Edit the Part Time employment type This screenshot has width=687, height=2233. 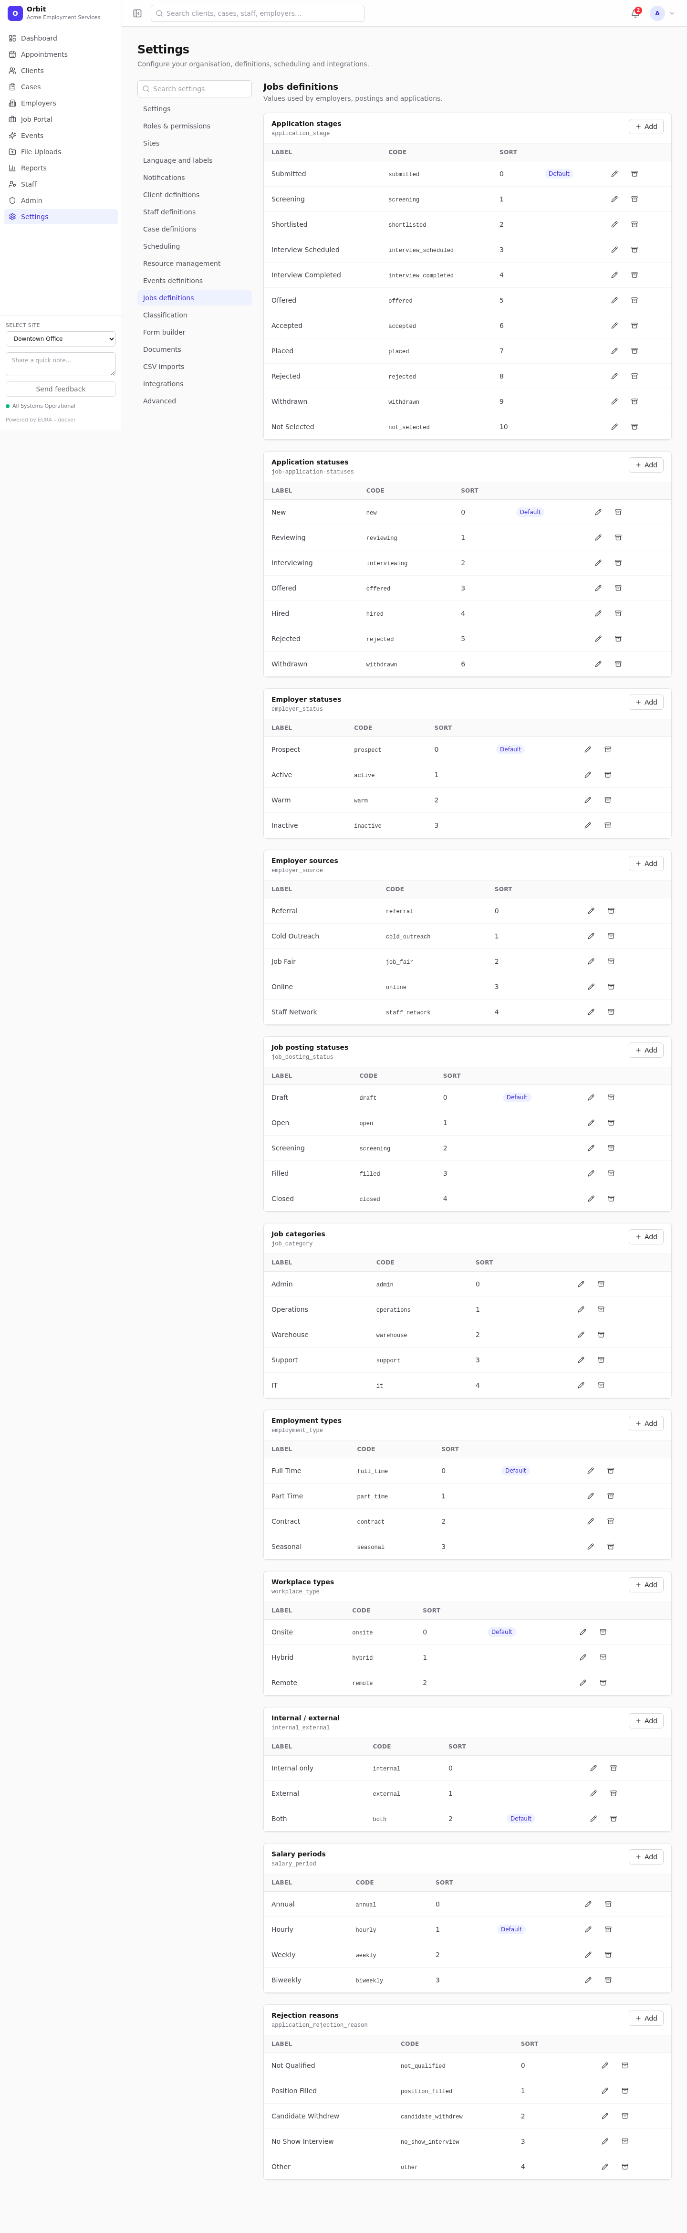click(x=591, y=1496)
